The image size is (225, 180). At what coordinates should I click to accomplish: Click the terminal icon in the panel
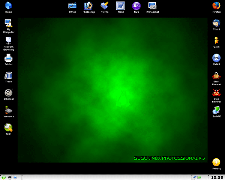pyautogui.click(x=10, y=177)
